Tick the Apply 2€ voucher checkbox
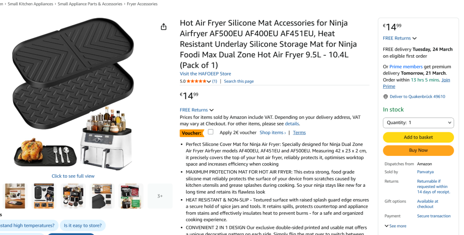 pos(211,132)
